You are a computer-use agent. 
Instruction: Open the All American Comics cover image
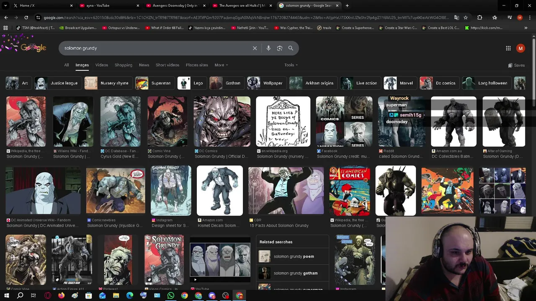point(349,191)
